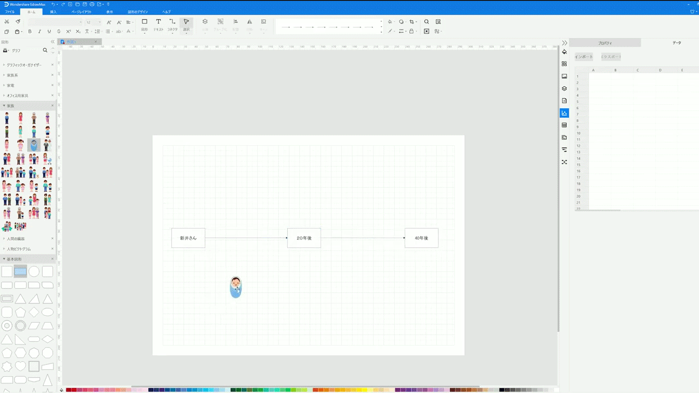Select the Text tool
The image size is (699, 393).
(x=158, y=25)
